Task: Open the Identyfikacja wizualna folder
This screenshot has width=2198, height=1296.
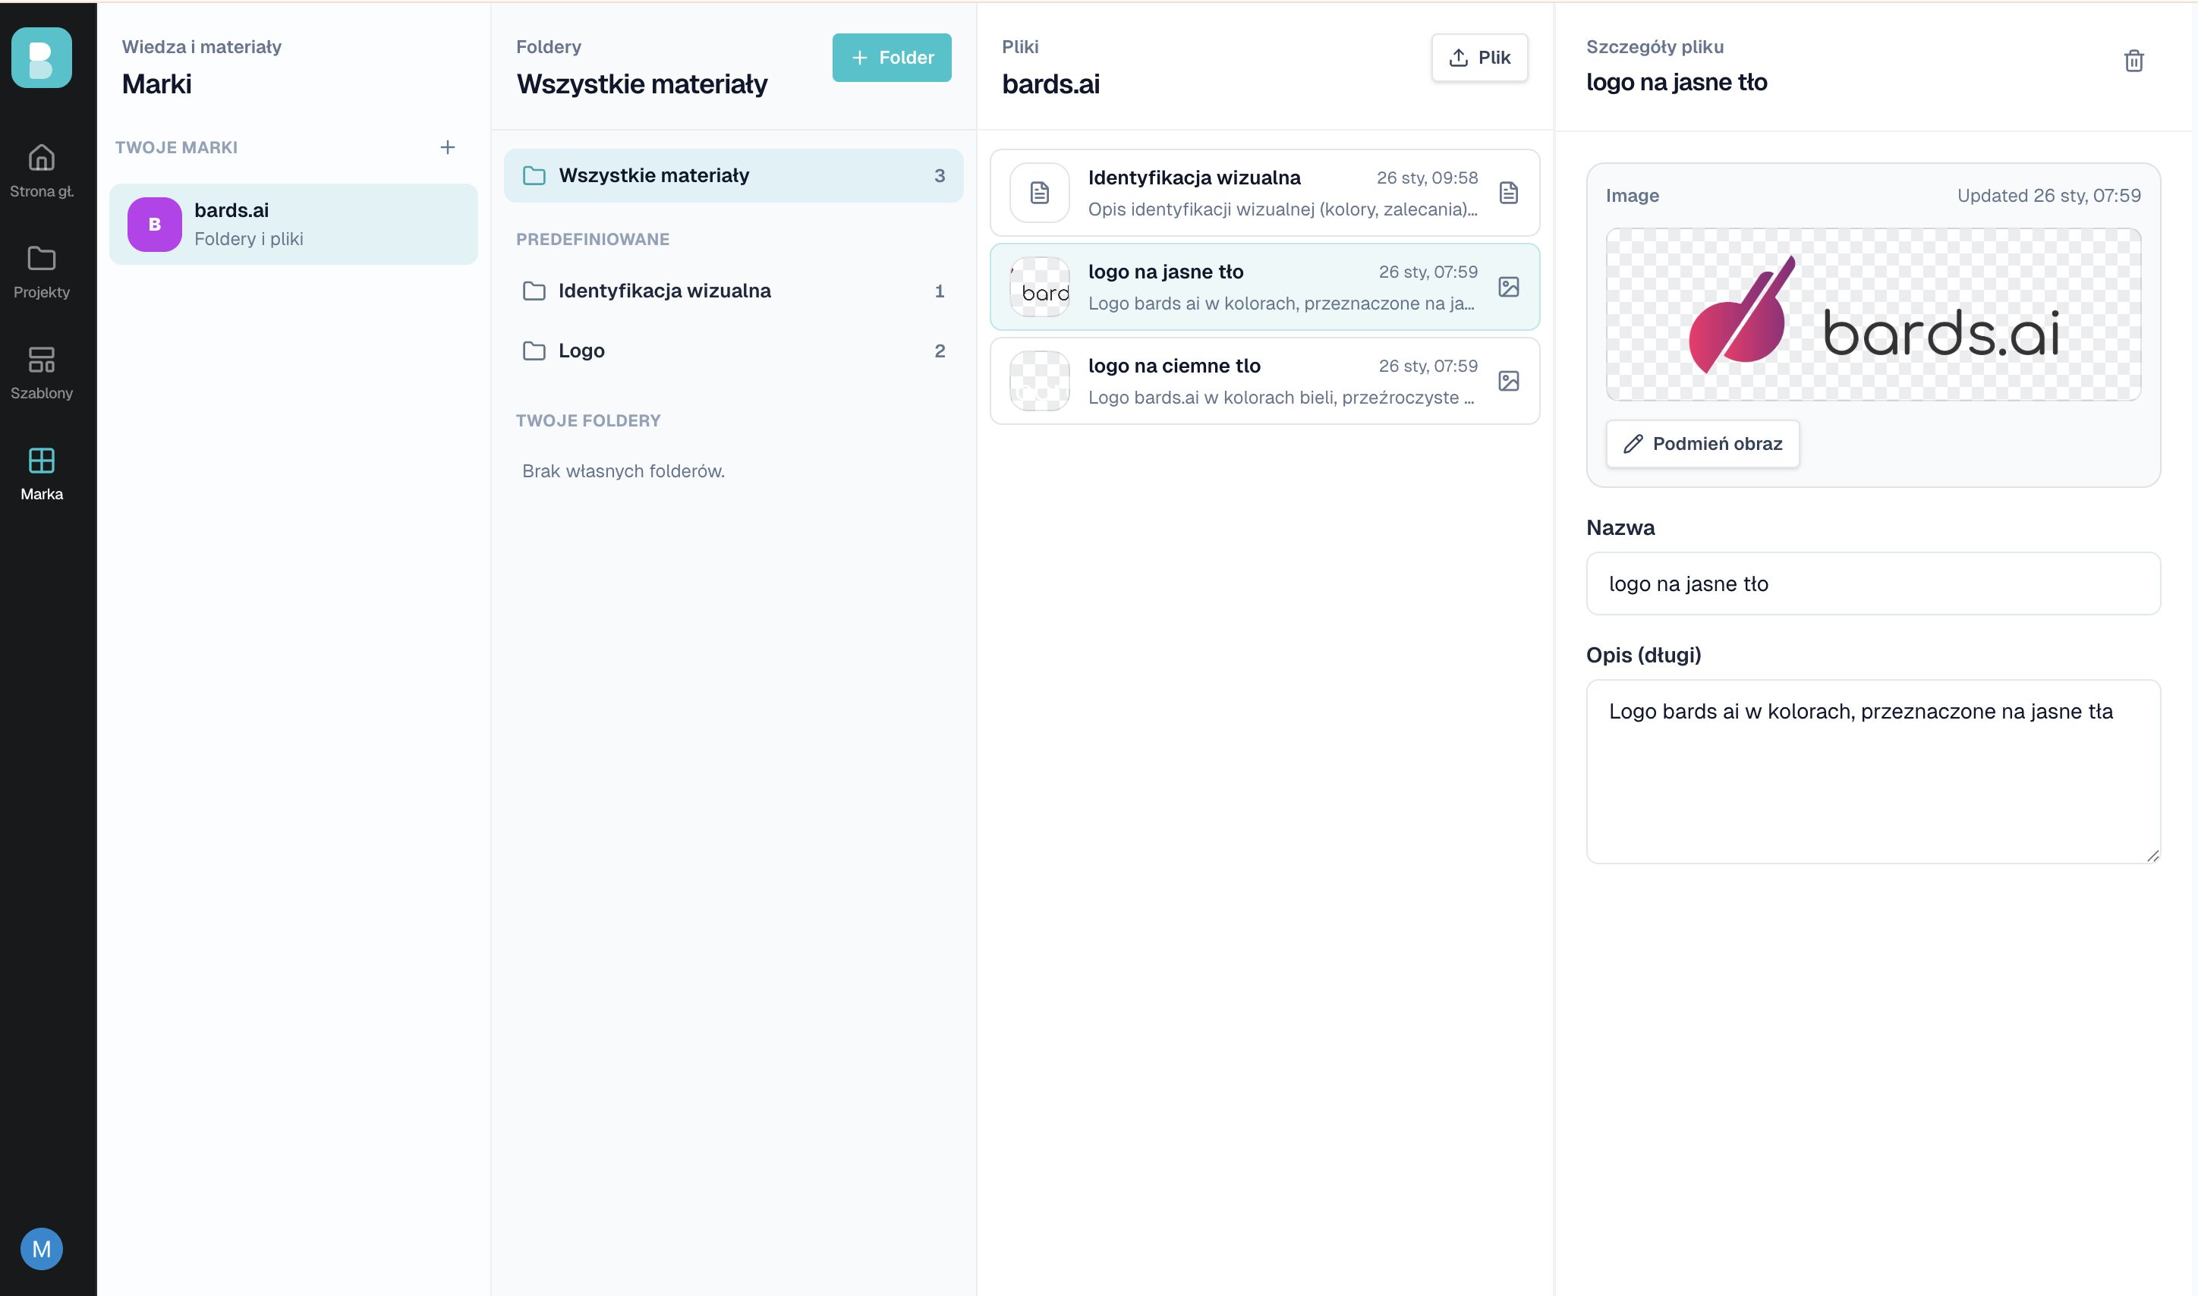Action: [x=665, y=290]
